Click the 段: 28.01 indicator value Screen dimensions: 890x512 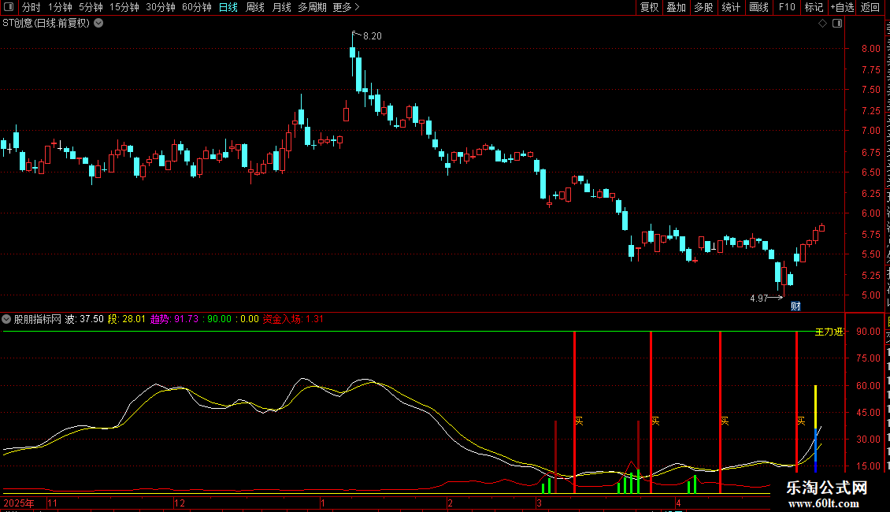[127, 319]
